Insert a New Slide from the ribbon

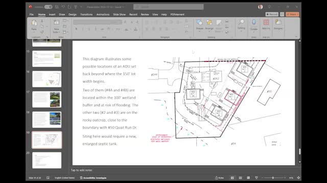[x=56, y=26]
